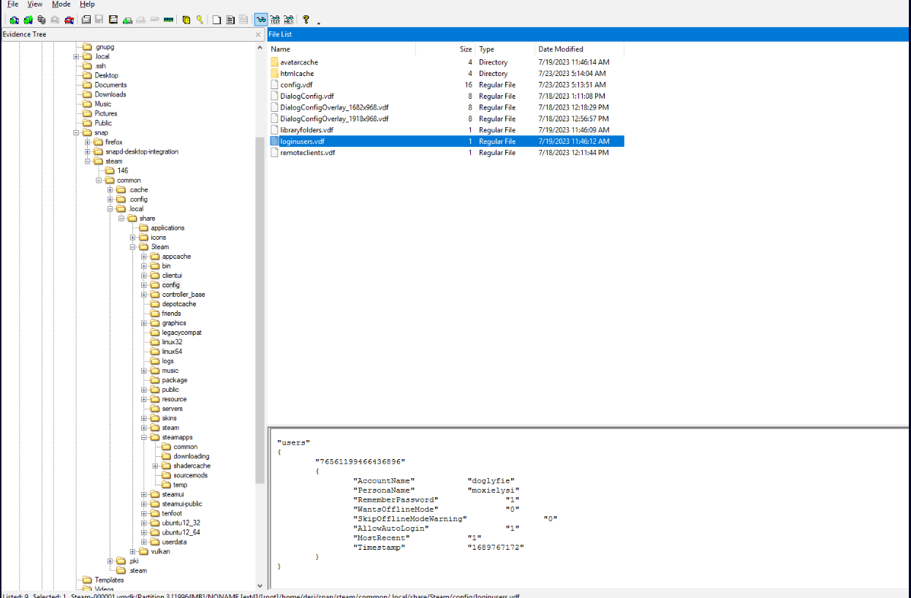Expand the snapd-desktop-integration folder node
Image resolution: width=911 pixels, height=598 pixels.
[x=88, y=151]
